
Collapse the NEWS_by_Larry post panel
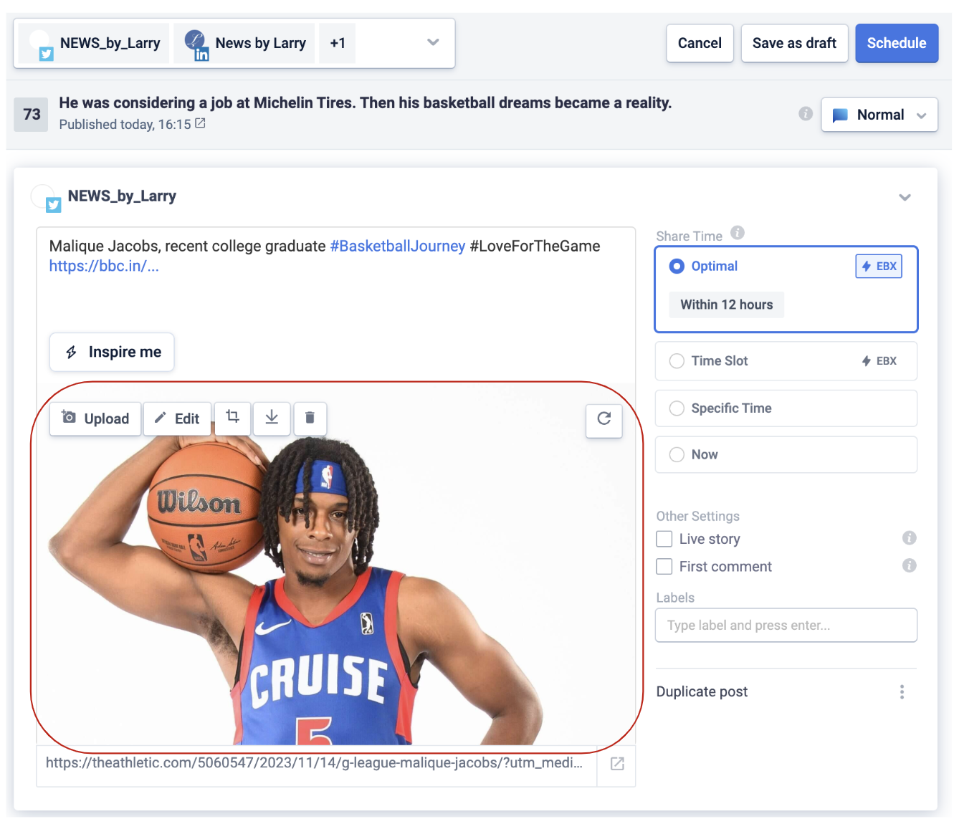tap(905, 197)
